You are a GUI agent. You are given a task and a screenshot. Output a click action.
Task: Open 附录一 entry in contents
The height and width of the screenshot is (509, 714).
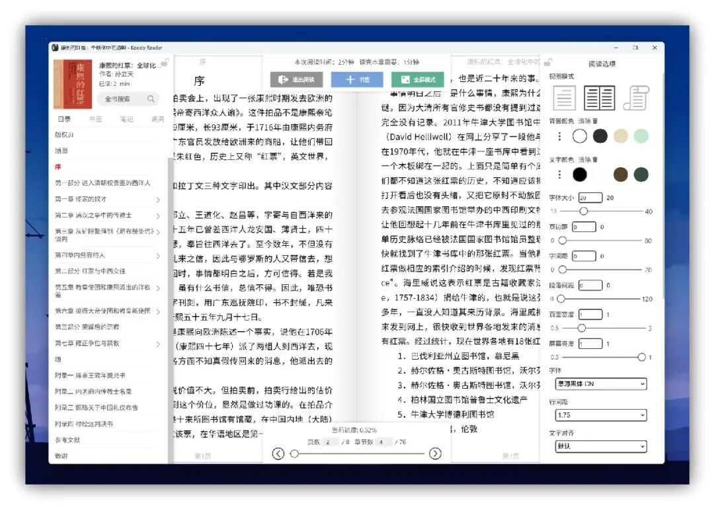90,375
